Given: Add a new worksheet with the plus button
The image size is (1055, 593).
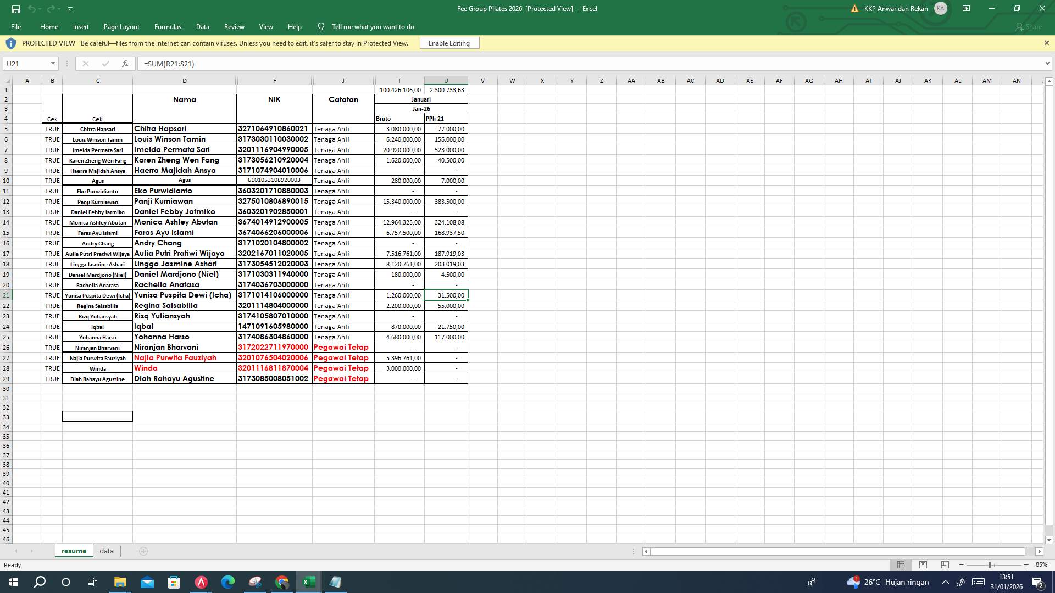Looking at the screenshot, I should tap(143, 551).
